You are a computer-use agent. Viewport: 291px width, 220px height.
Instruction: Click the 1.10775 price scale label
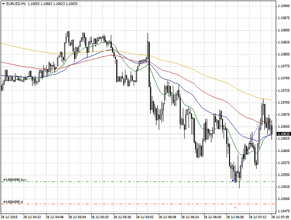point(284,66)
